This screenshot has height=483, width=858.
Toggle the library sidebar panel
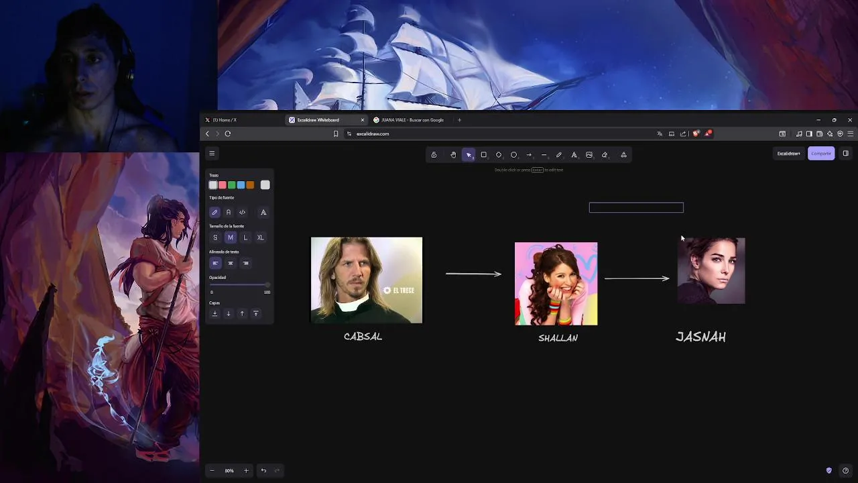tap(845, 154)
